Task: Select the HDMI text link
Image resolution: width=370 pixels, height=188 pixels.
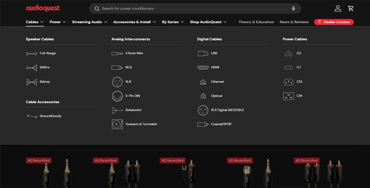Action: pyautogui.click(x=215, y=67)
